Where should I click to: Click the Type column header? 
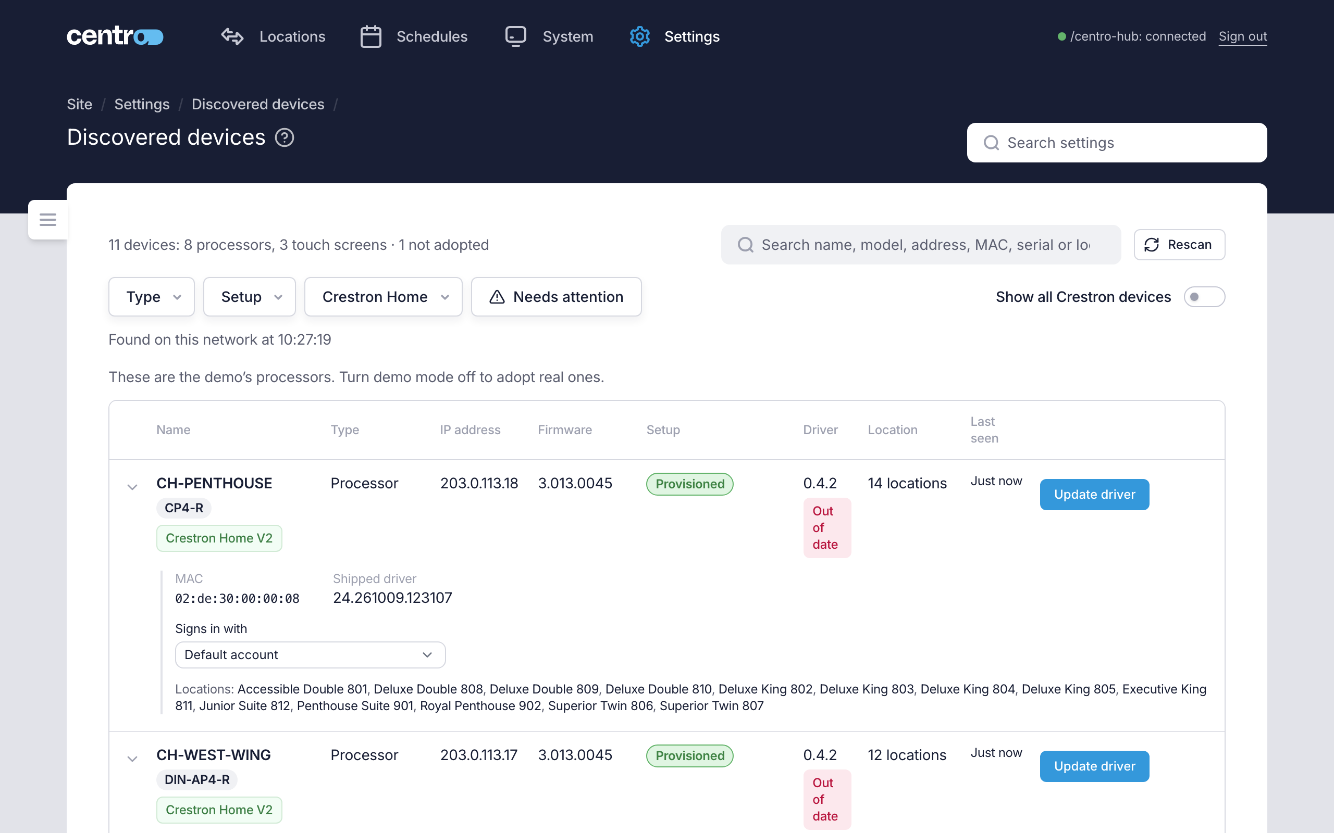[x=344, y=430]
